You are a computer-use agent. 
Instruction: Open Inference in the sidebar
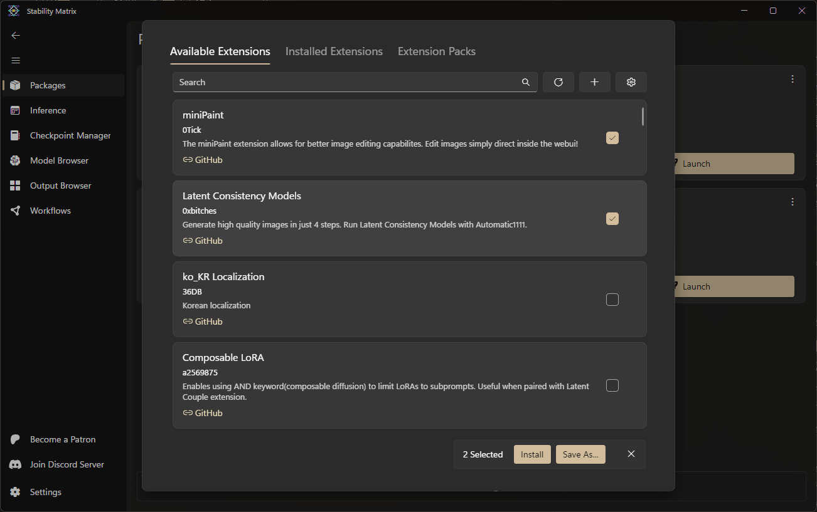(63, 110)
